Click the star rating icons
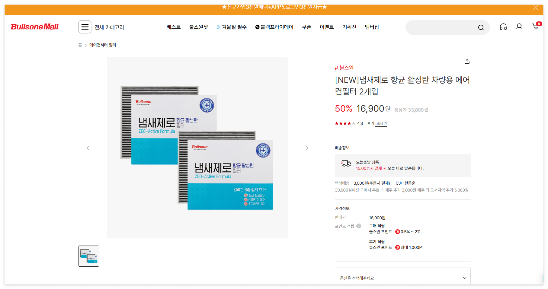 (x=345, y=123)
